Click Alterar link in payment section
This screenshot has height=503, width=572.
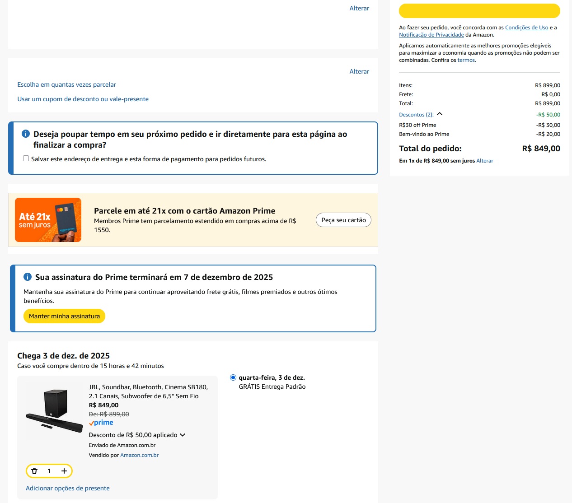359,71
